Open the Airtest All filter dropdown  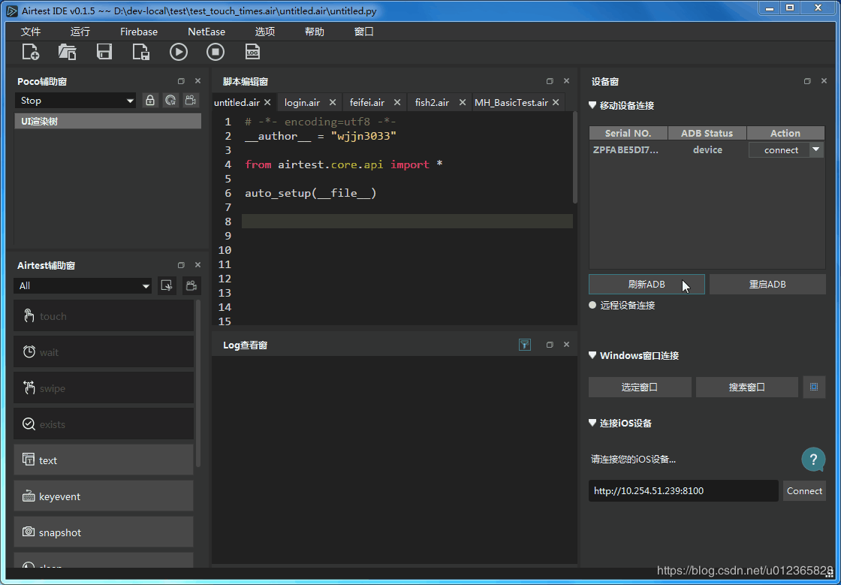[x=83, y=286]
